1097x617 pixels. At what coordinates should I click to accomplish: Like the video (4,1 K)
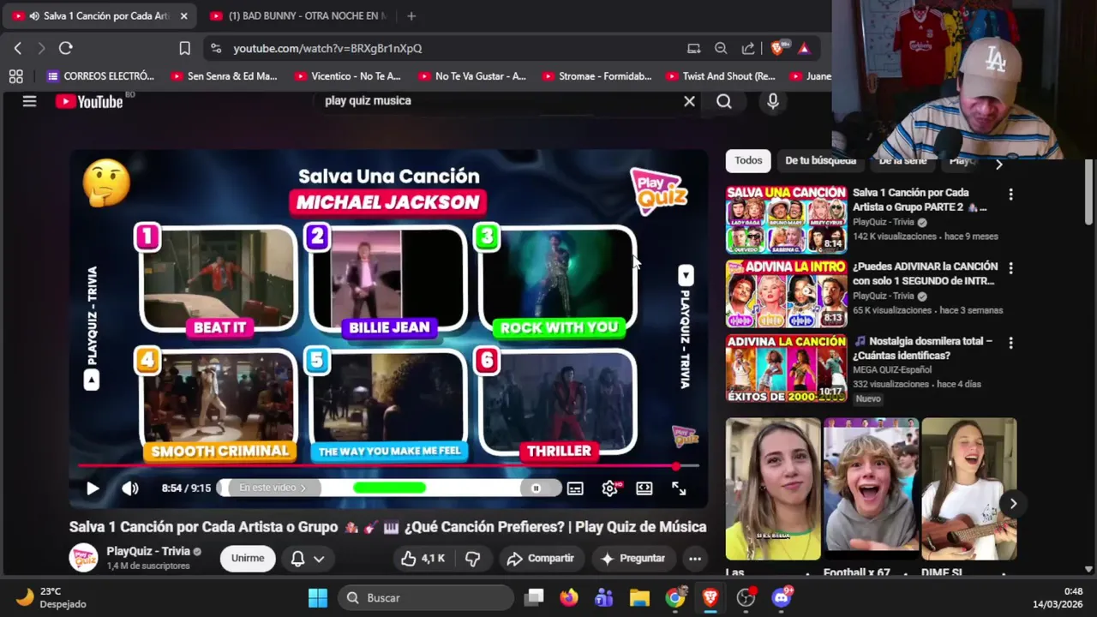[x=423, y=559]
